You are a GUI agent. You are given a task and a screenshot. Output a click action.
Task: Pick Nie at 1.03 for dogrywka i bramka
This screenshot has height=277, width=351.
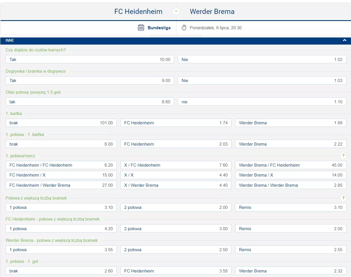[x=262, y=80]
